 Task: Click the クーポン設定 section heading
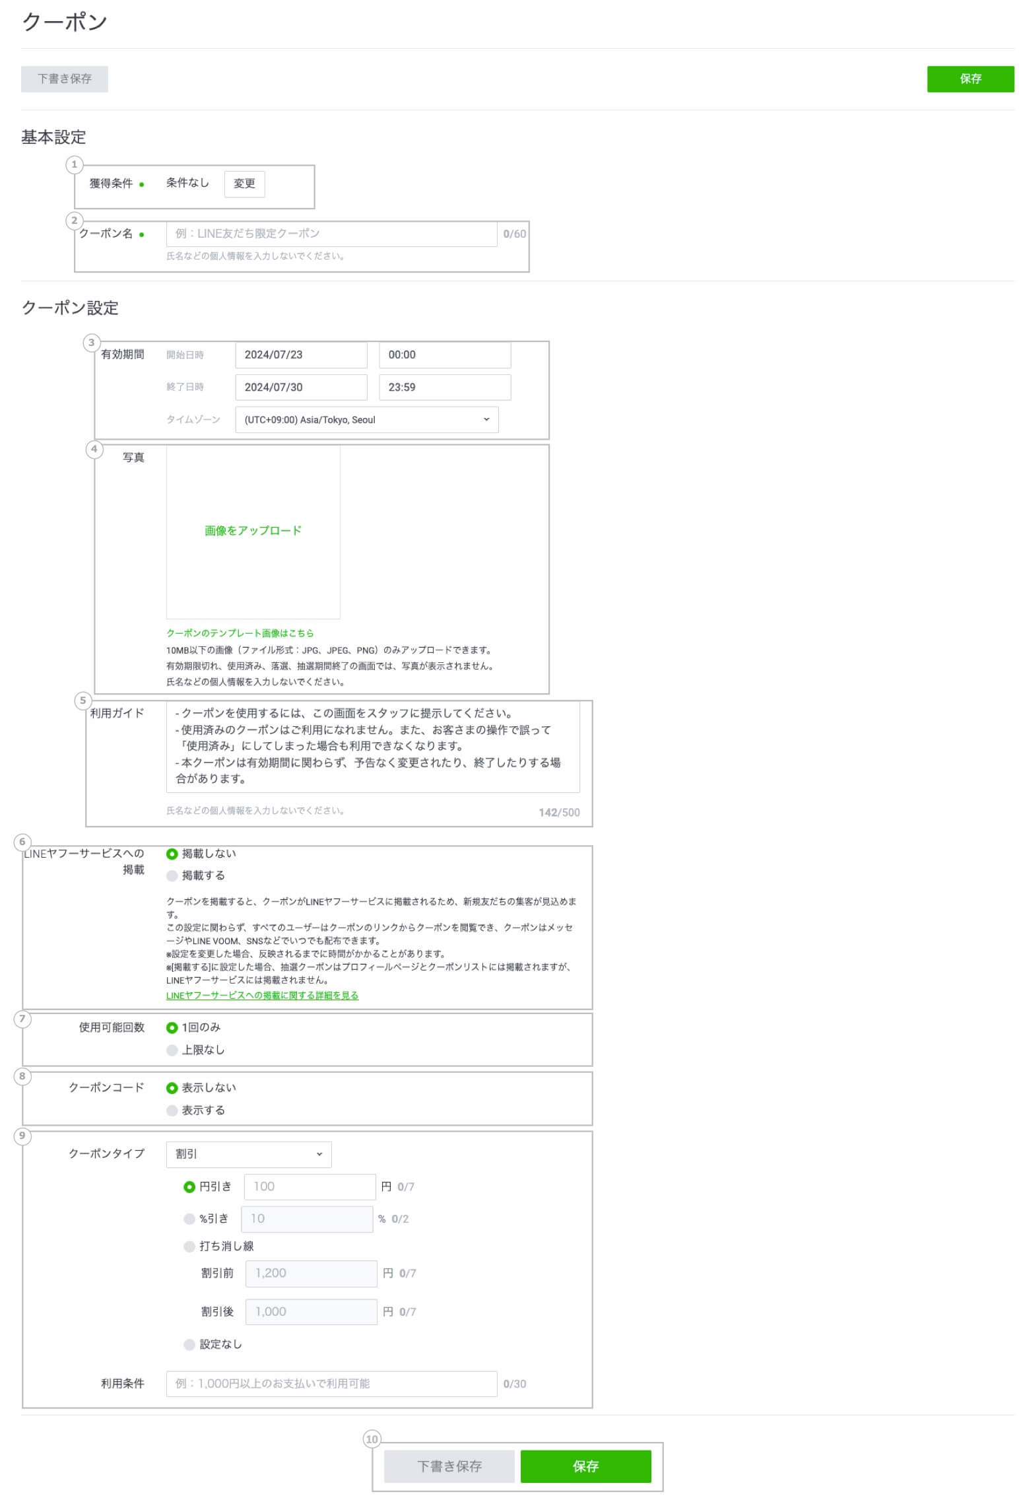(70, 308)
